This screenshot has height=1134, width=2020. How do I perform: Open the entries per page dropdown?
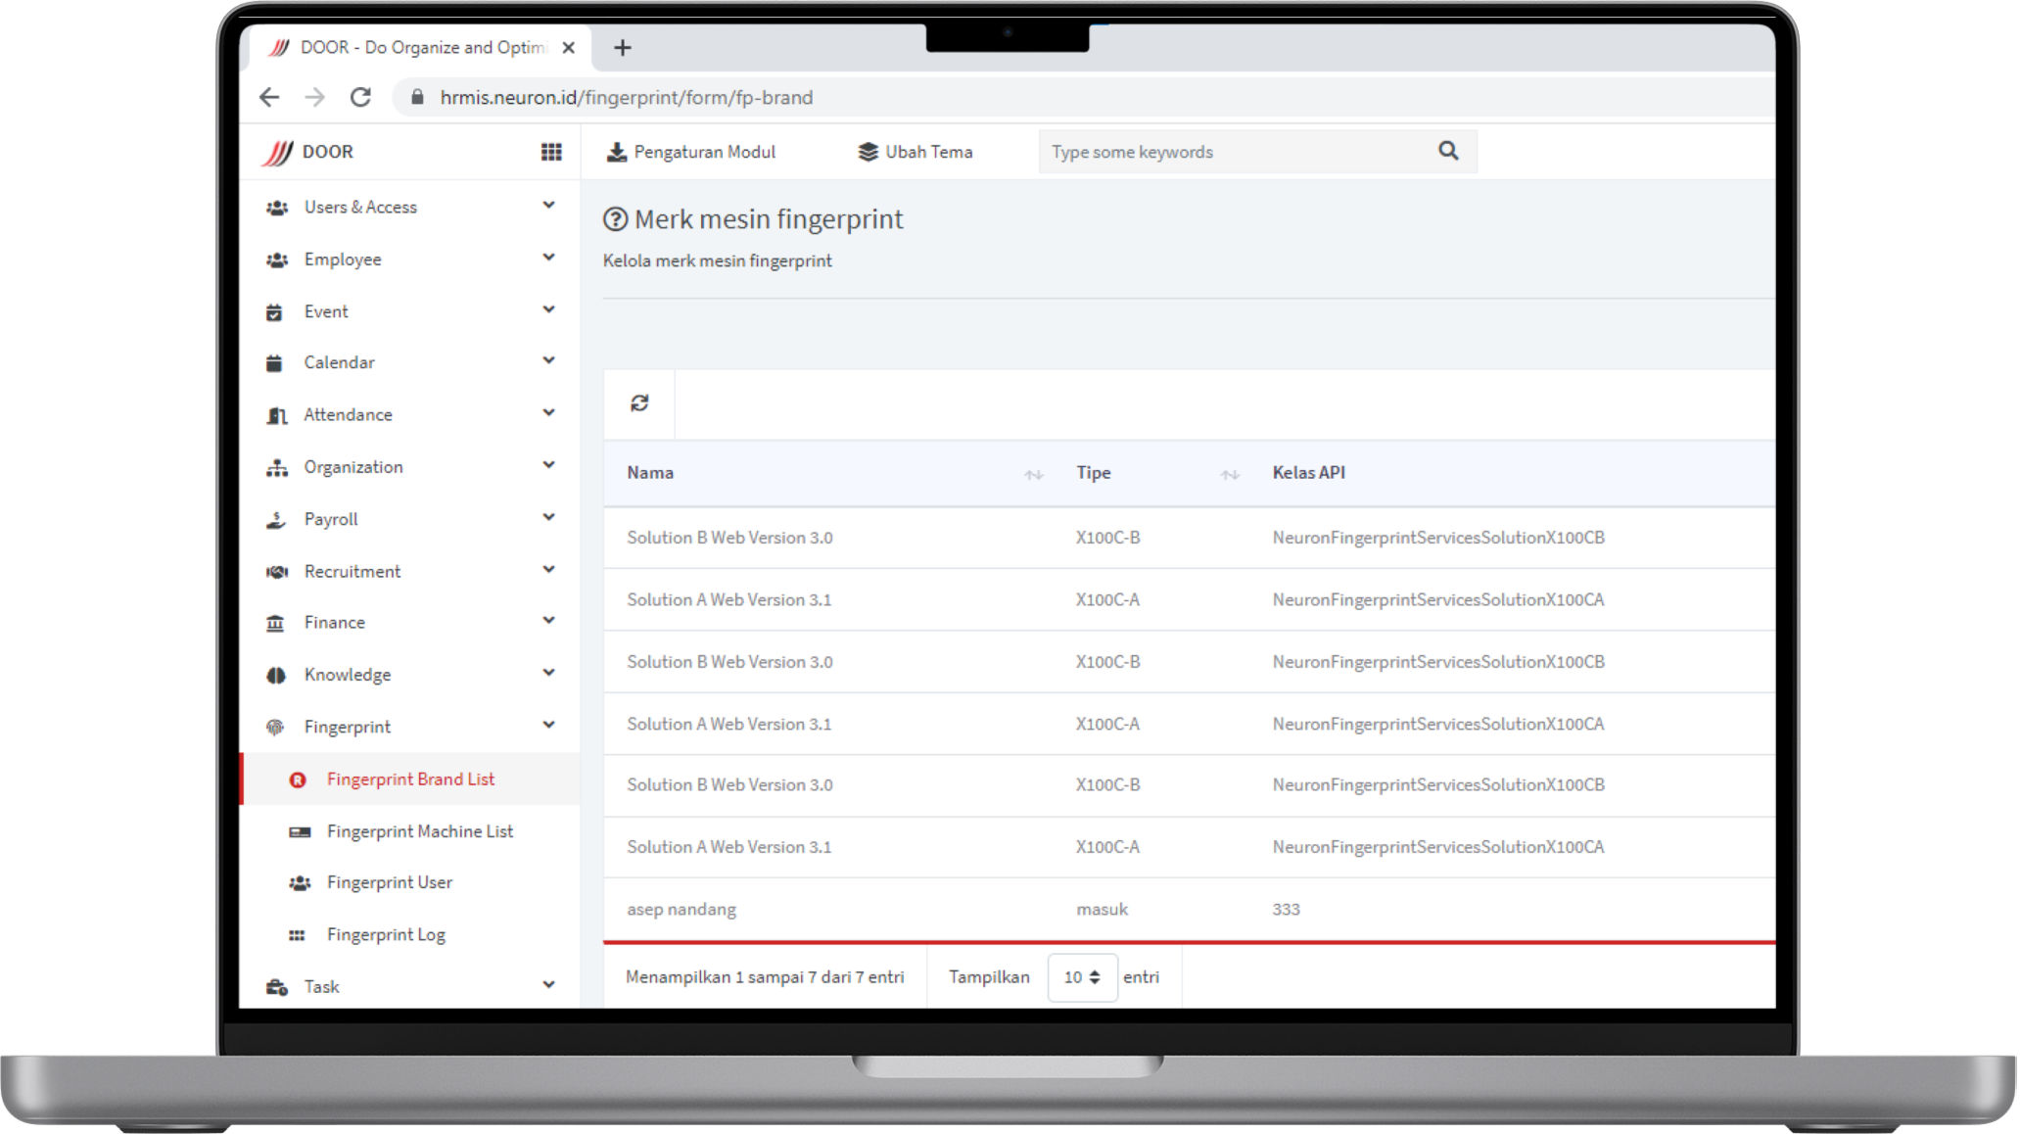tap(1082, 977)
